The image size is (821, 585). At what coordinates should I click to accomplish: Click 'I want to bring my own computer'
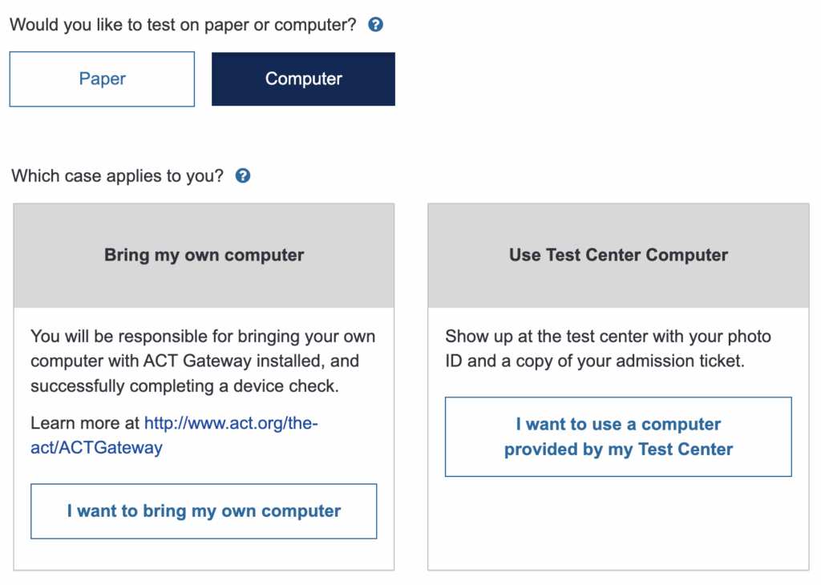click(203, 511)
